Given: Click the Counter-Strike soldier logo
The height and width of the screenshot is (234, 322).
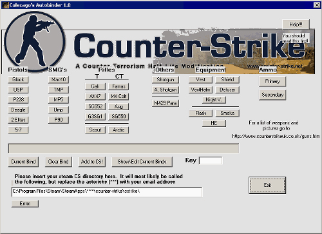Looking at the screenshot, I should tap(35, 41).
